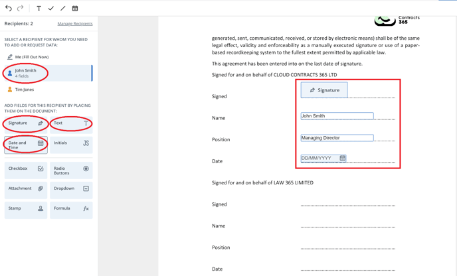This screenshot has height=276, width=457.
Task: Click the Managing Director position field
Action: click(x=337, y=138)
